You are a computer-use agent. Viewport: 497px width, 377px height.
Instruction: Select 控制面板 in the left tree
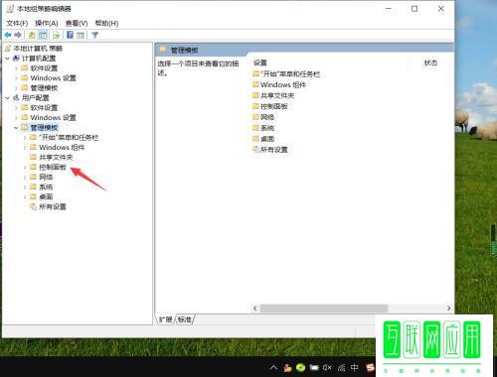click(x=53, y=167)
